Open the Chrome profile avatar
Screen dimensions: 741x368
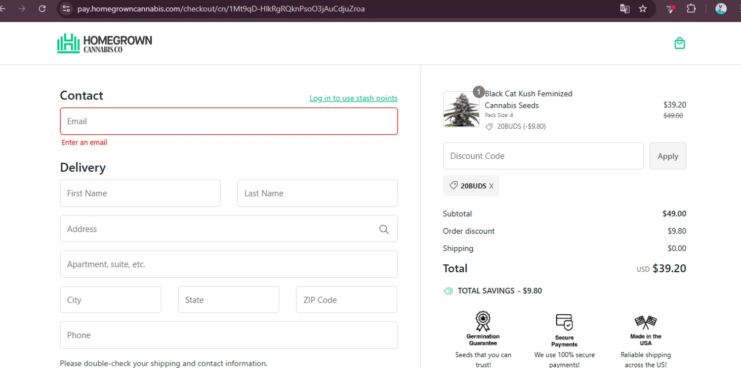coord(721,8)
